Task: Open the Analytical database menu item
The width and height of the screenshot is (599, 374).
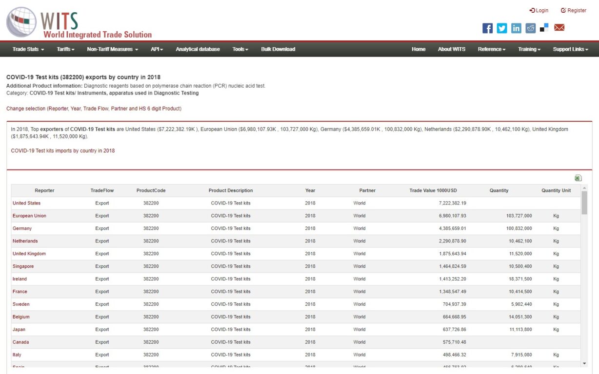Action: [198, 49]
